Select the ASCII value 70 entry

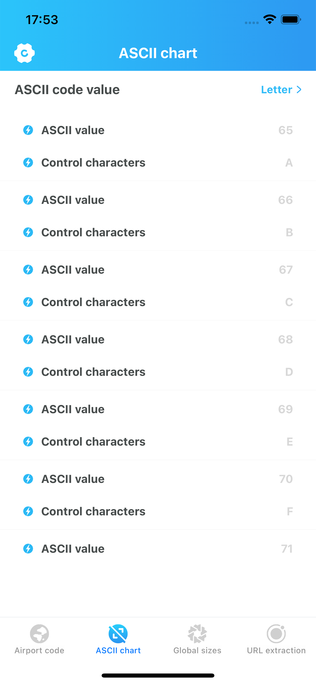point(158,479)
